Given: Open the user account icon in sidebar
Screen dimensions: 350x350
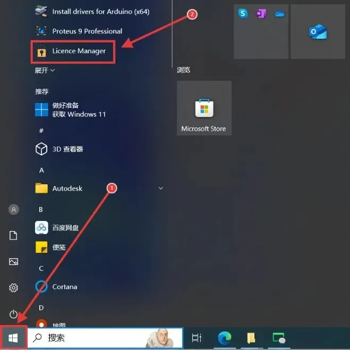Looking at the screenshot, I should (14, 209).
